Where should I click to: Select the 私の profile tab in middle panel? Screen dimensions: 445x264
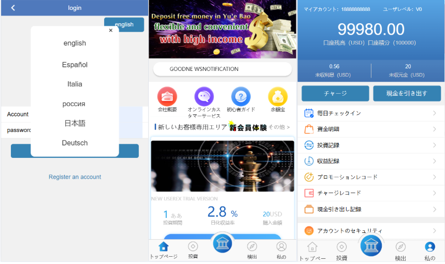tap(281, 251)
